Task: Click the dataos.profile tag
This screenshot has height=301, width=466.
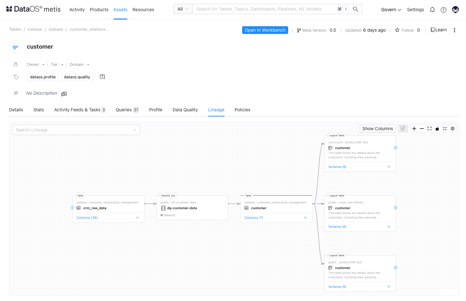Action: [43, 77]
